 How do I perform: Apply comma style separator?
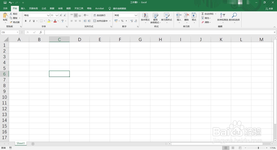click(126, 21)
